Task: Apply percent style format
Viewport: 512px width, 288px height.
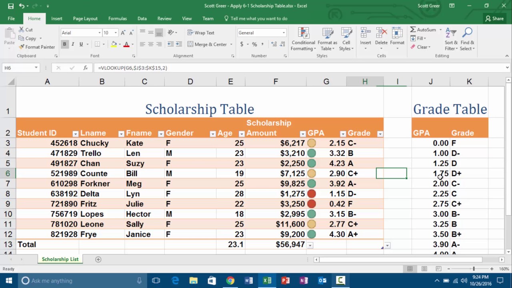Action: pos(254,44)
